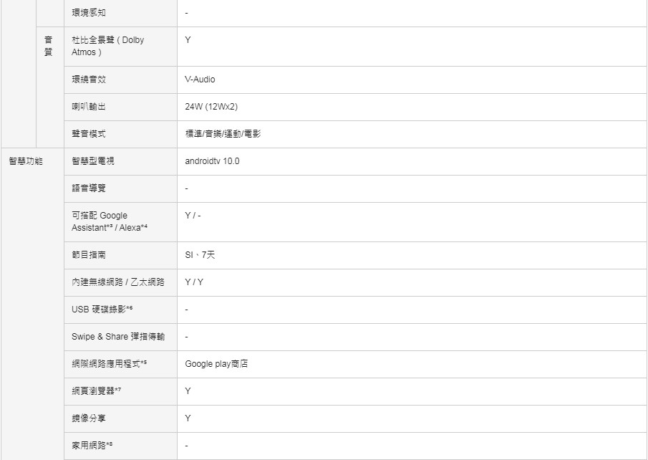Screen dimensions: 648x460
Task: Click the 鏡像分享 row label
Action: pos(89,418)
